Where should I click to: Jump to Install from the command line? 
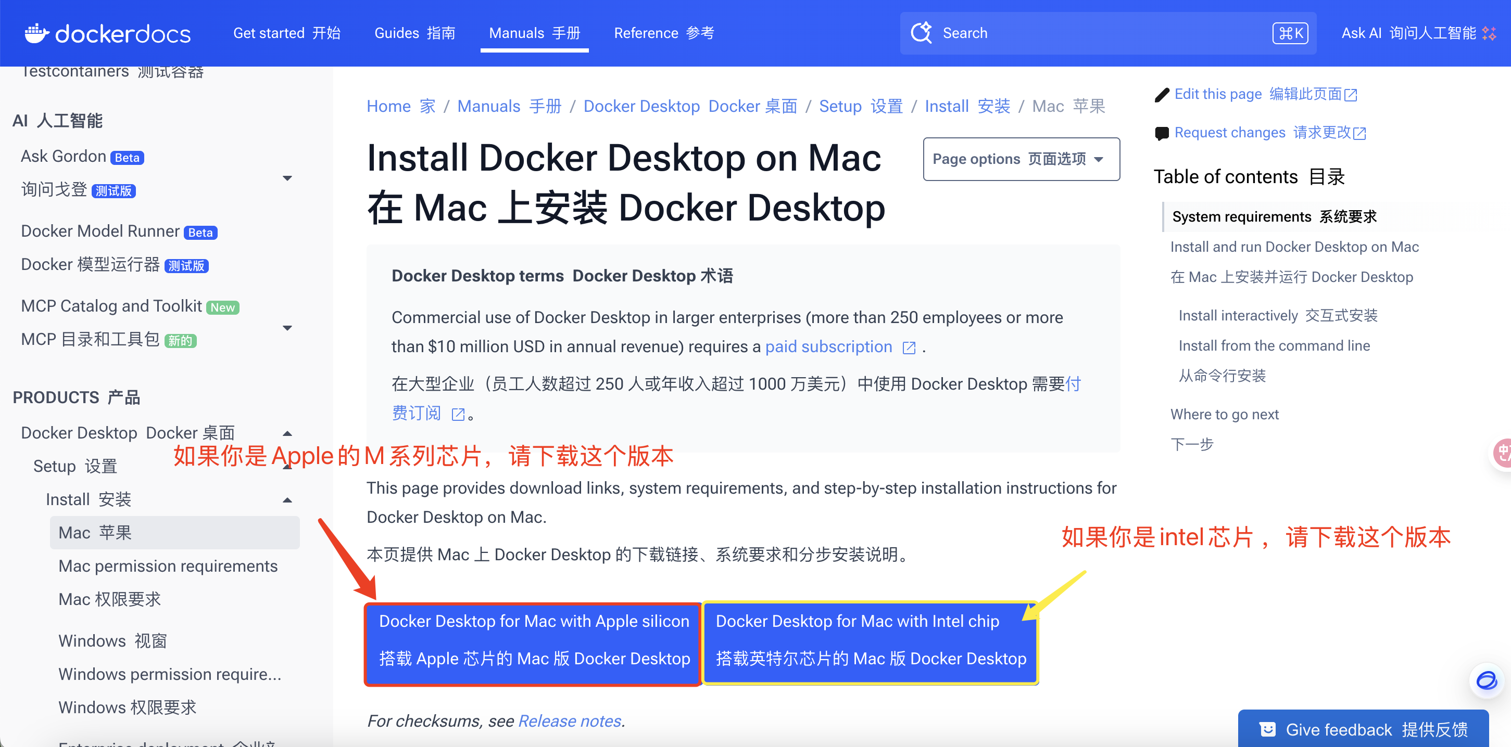click(x=1274, y=346)
